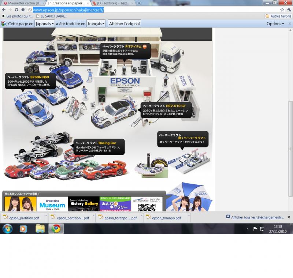Go to the home page icon
Screen dimensions: 293x278
point(23,10)
